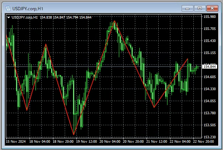Click the 155.430 price axis value
The image size is (223, 150).
point(209,41)
